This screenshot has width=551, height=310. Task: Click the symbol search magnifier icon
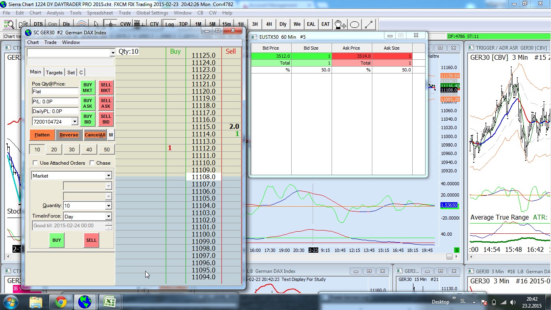tap(9, 24)
